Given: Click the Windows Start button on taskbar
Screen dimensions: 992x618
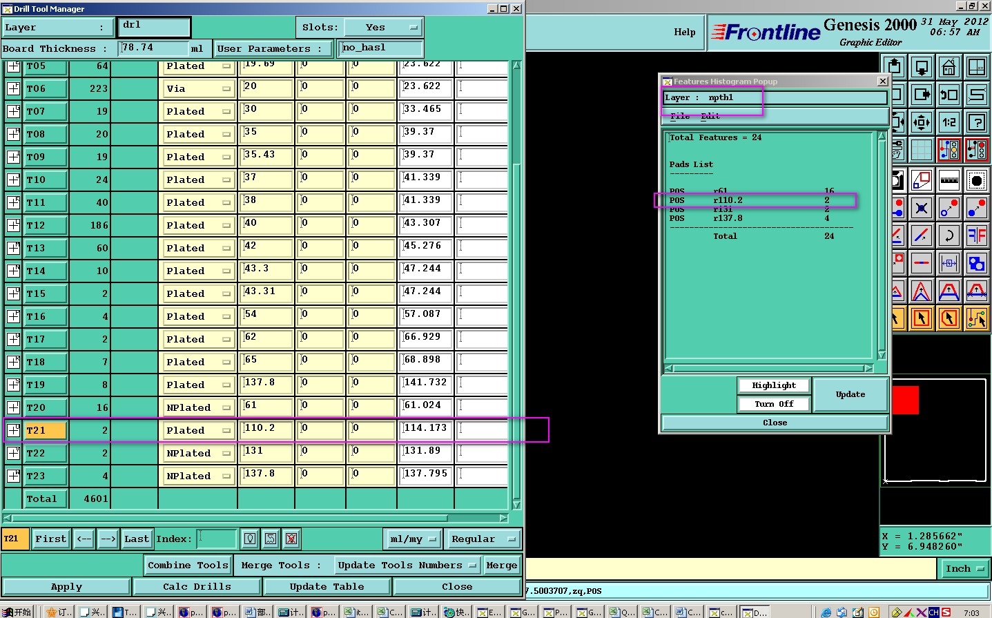Looking at the screenshot, I should point(17,612).
